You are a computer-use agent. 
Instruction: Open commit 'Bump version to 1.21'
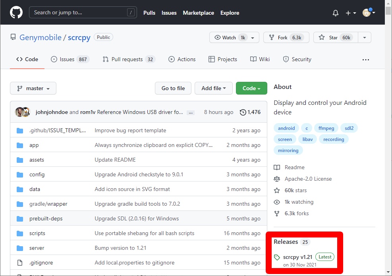pyautogui.click(x=120, y=248)
